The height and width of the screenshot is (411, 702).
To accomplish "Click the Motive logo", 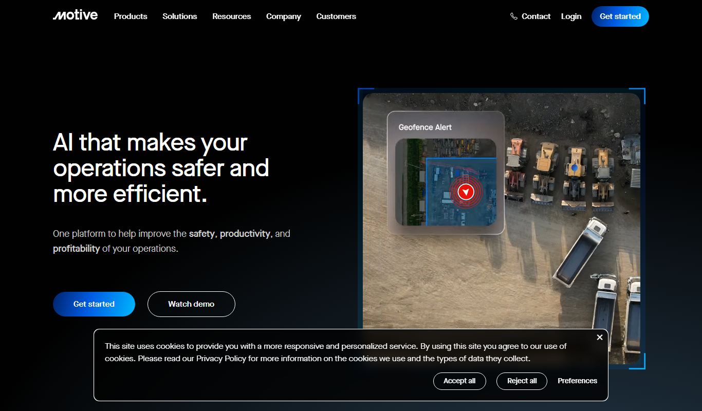I will [75, 15].
